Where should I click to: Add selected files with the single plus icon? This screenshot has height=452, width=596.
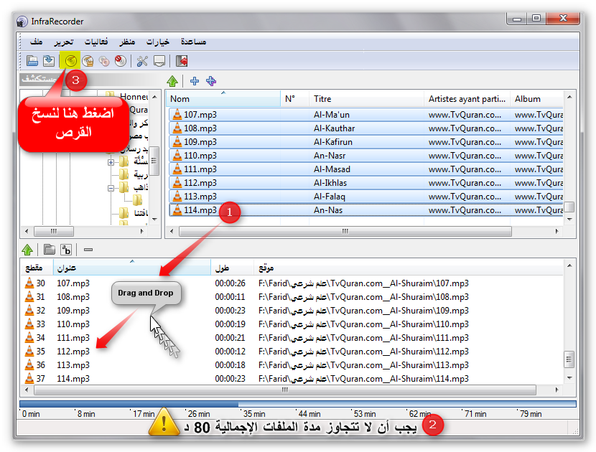194,81
